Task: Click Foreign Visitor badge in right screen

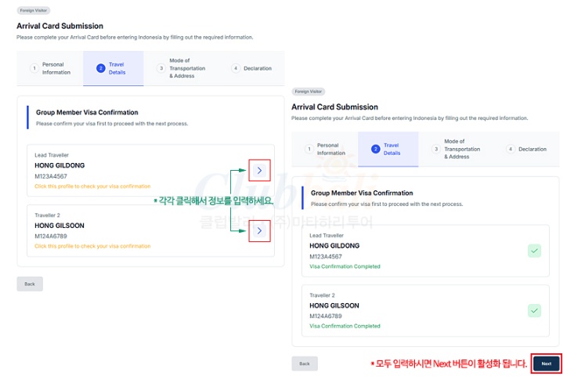Action: (309, 92)
